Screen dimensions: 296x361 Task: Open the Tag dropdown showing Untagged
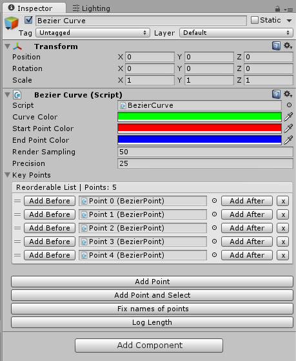(93, 33)
